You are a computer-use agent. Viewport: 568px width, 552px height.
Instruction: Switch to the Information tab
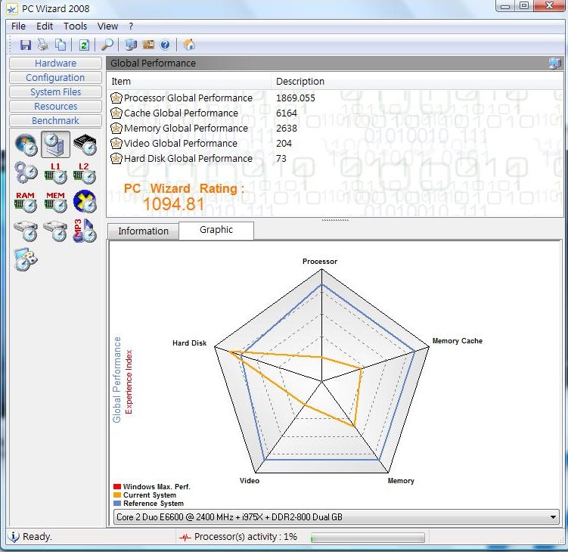pos(143,231)
